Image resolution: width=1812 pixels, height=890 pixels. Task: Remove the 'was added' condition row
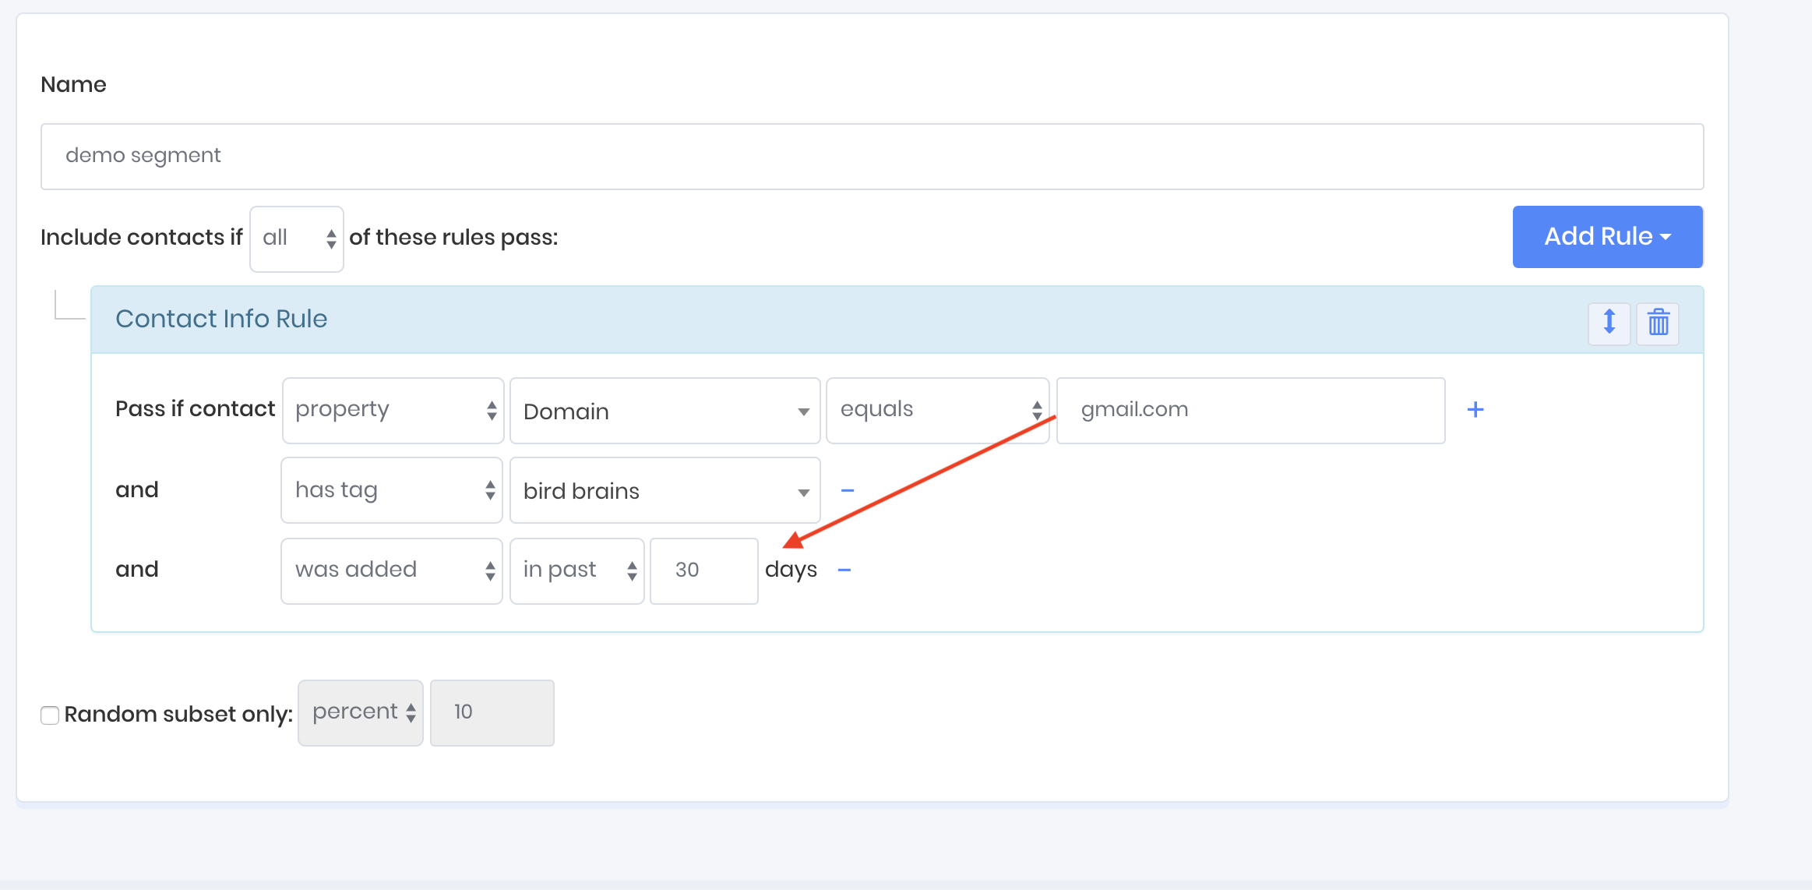tap(844, 570)
